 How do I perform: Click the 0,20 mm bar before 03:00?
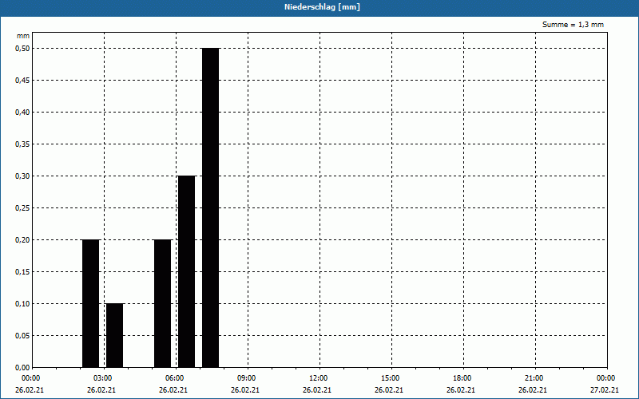[x=90, y=303]
